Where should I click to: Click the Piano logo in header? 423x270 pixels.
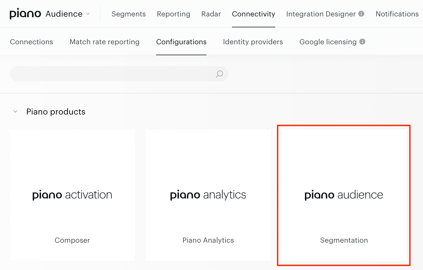25,13
